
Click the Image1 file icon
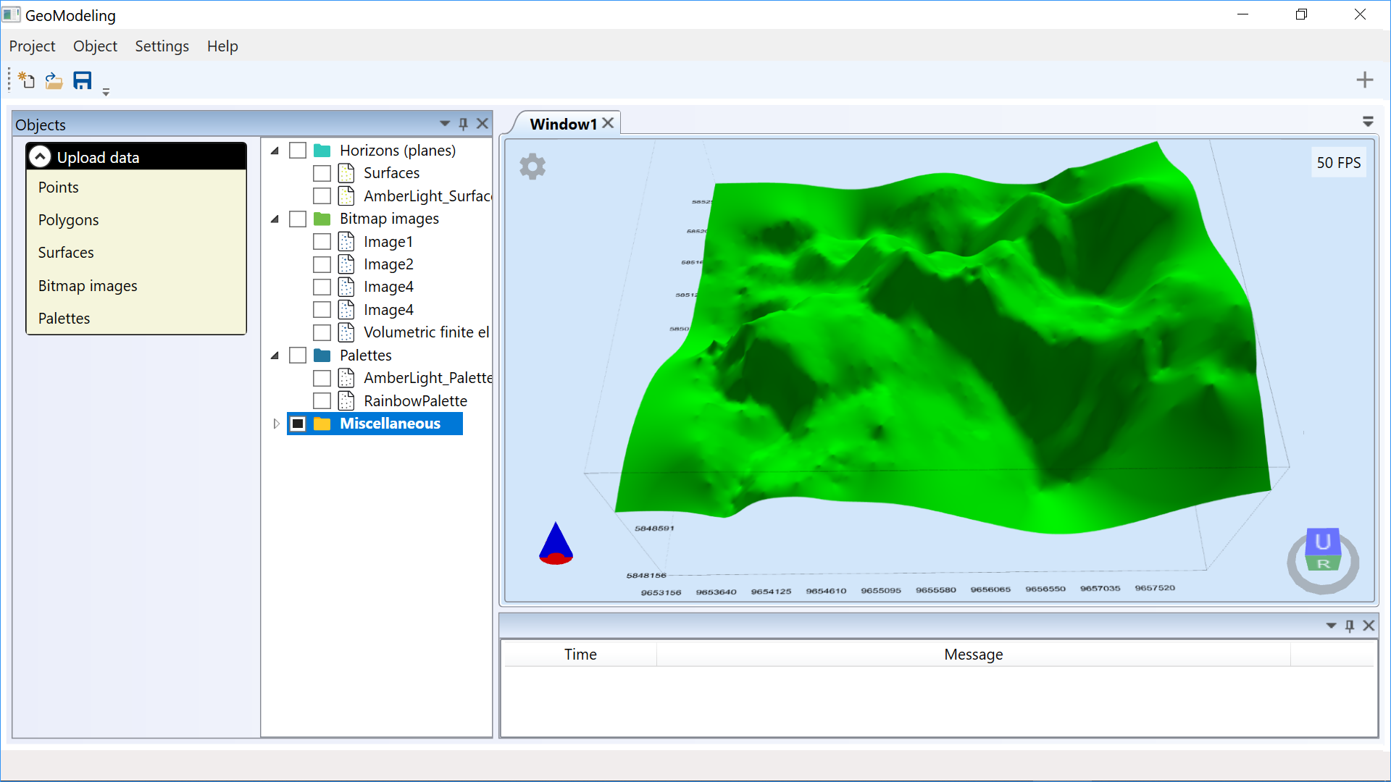[x=346, y=241]
